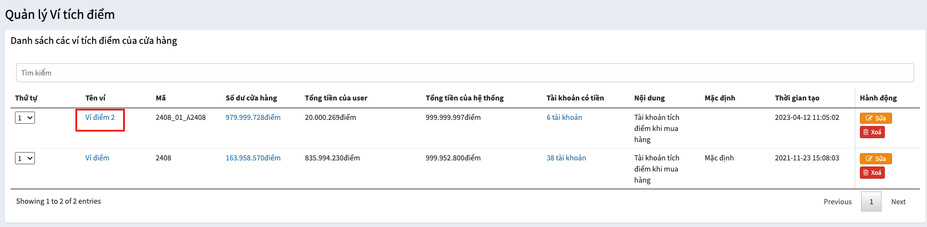Select page 1 in pagination

tap(871, 201)
